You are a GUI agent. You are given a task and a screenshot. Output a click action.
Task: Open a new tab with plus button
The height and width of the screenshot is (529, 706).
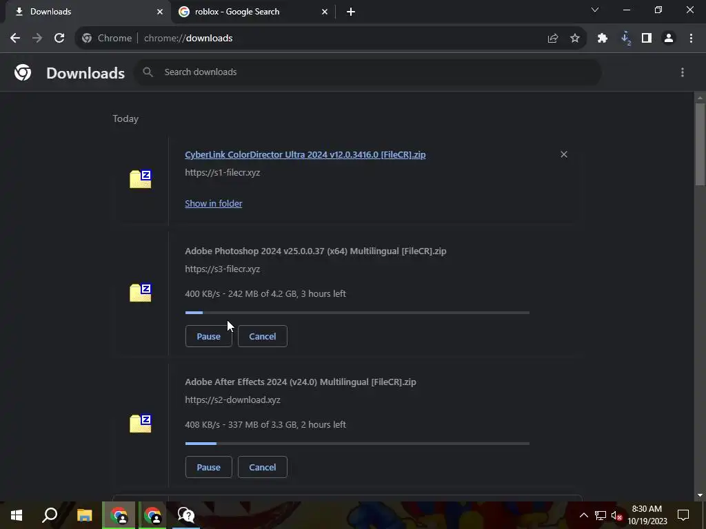click(351, 12)
